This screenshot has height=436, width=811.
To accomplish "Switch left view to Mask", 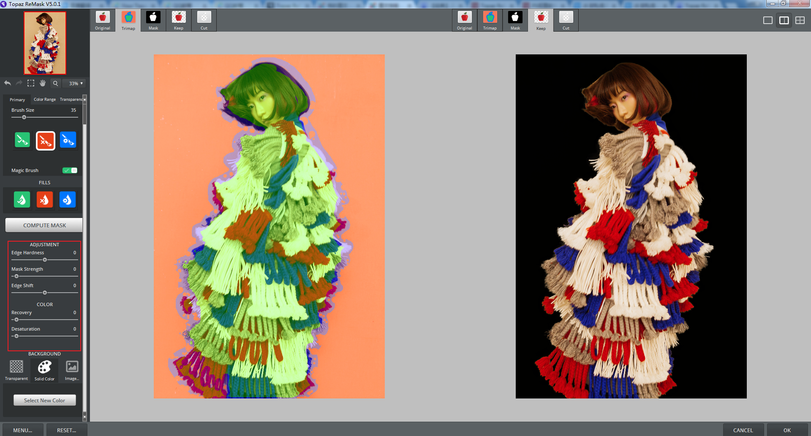I will (153, 21).
